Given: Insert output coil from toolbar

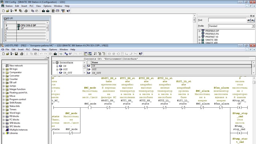Looking at the screenshot, I should 118,53.
